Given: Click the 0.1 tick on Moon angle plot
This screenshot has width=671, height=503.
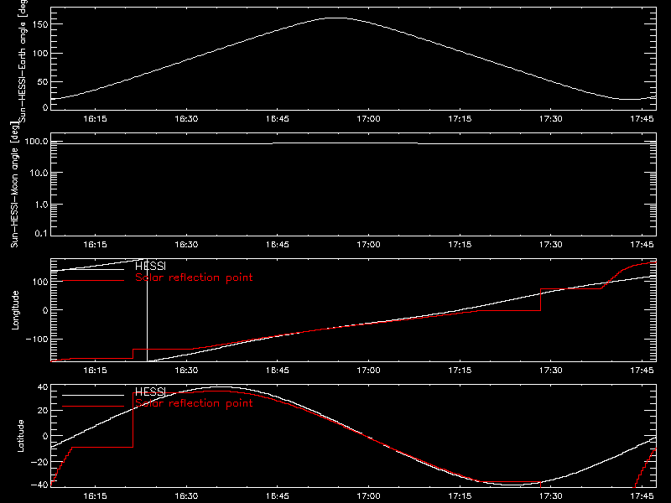Looking at the screenshot, I should [41, 233].
